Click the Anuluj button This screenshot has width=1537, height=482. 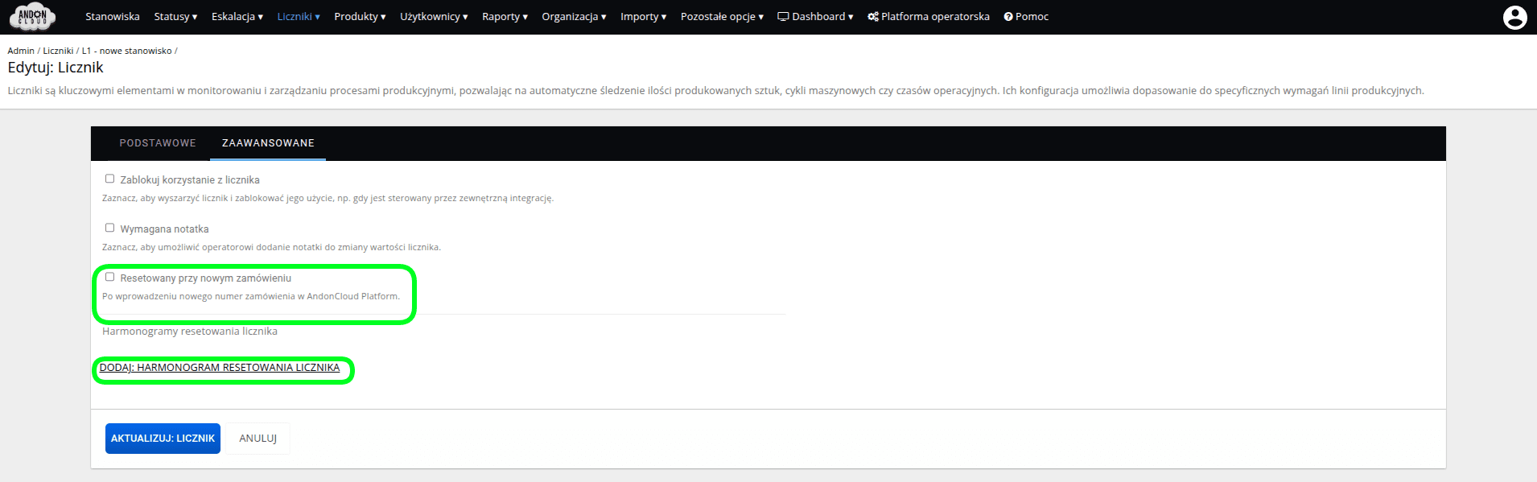pos(258,439)
